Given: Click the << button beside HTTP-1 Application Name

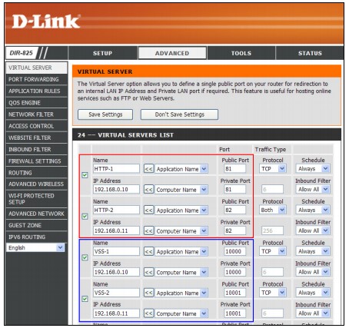Looking at the screenshot, I should tap(149, 169).
